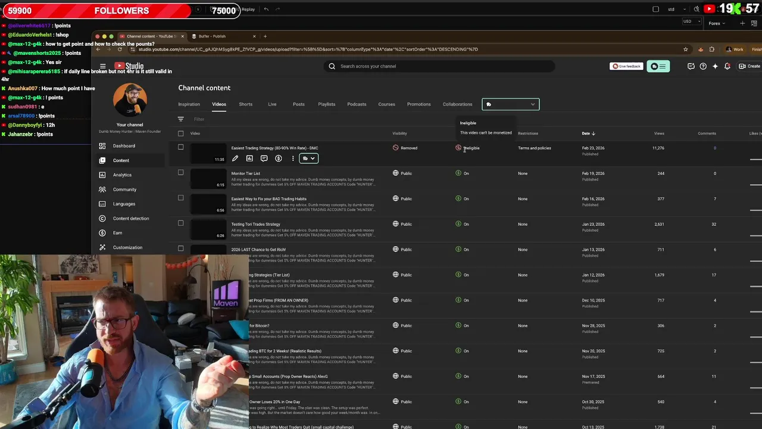Open Customization in the sidebar
This screenshot has height=429, width=762.
tap(127, 247)
